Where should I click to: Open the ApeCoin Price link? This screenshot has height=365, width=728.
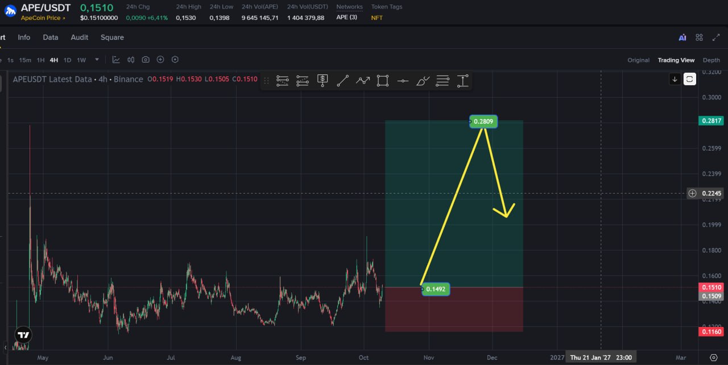coord(43,18)
